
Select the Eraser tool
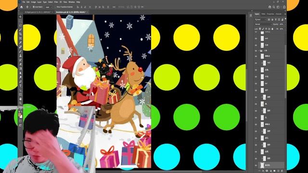coord(20,64)
